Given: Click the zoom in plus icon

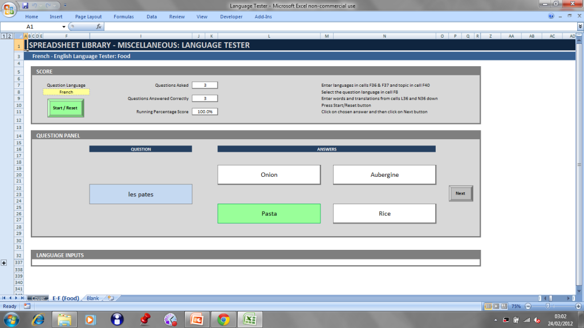Looking at the screenshot, I should point(578,306).
